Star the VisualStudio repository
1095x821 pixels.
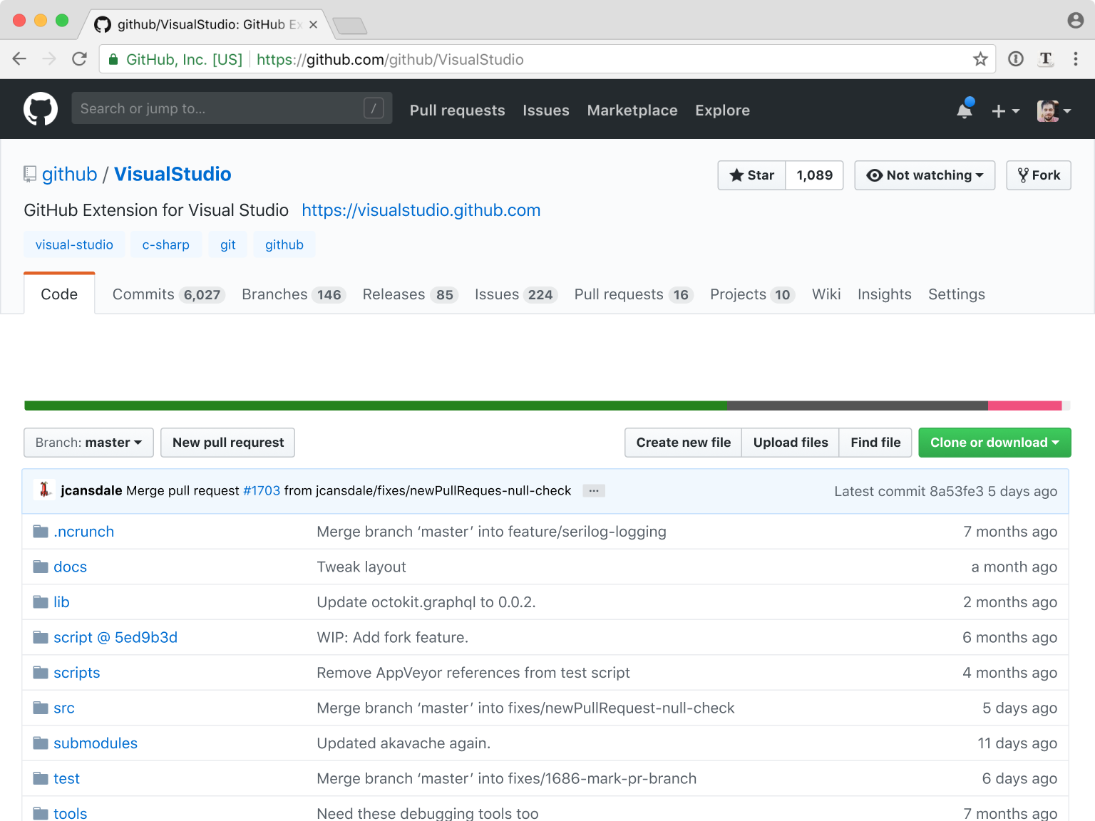pyautogui.click(x=751, y=175)
